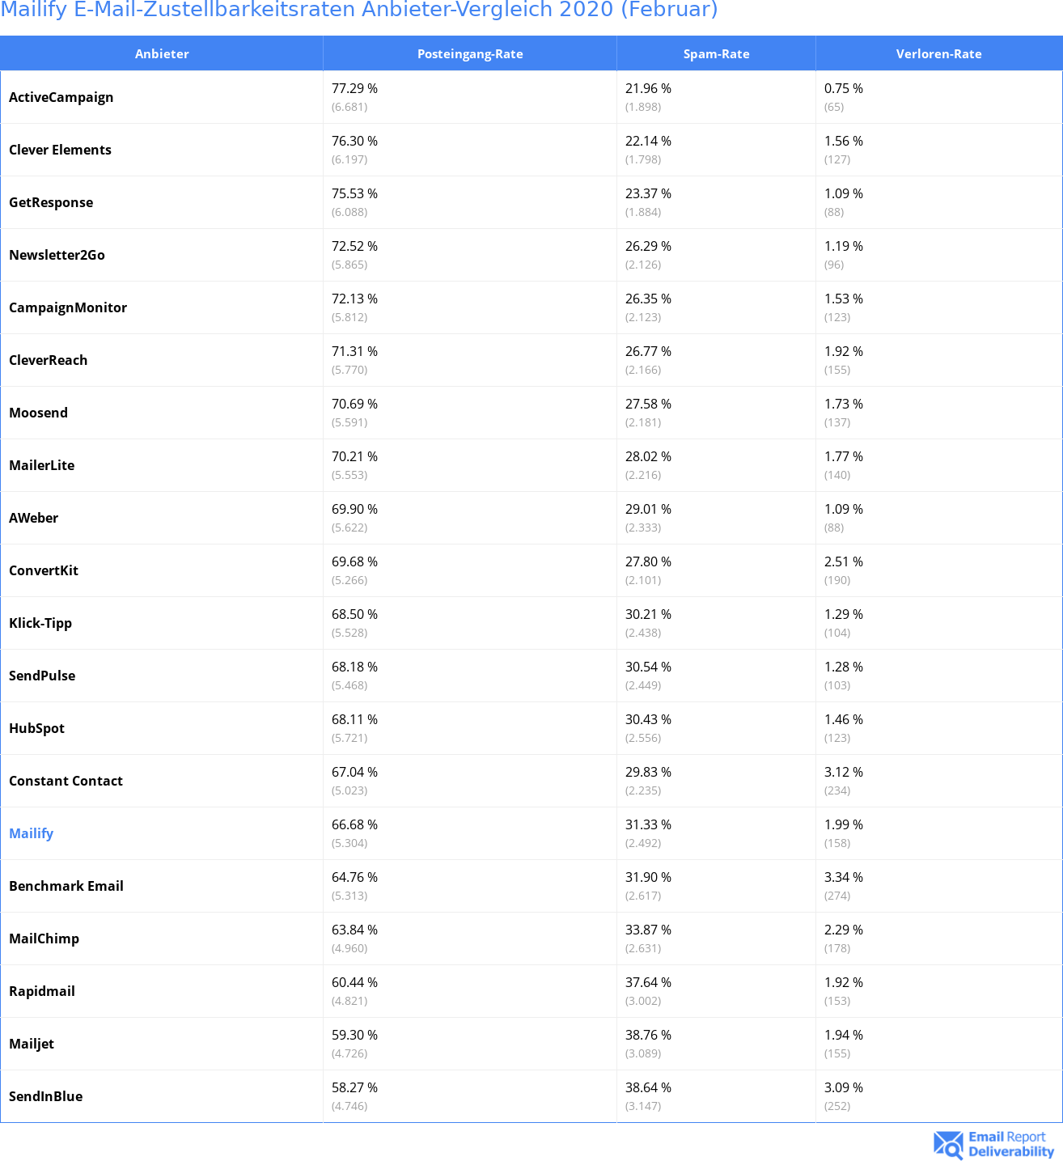This screenshot has width=1063, height=1161.
Task: Click the Email Report Deliverability logo icon
Action: click(948, 1144)
